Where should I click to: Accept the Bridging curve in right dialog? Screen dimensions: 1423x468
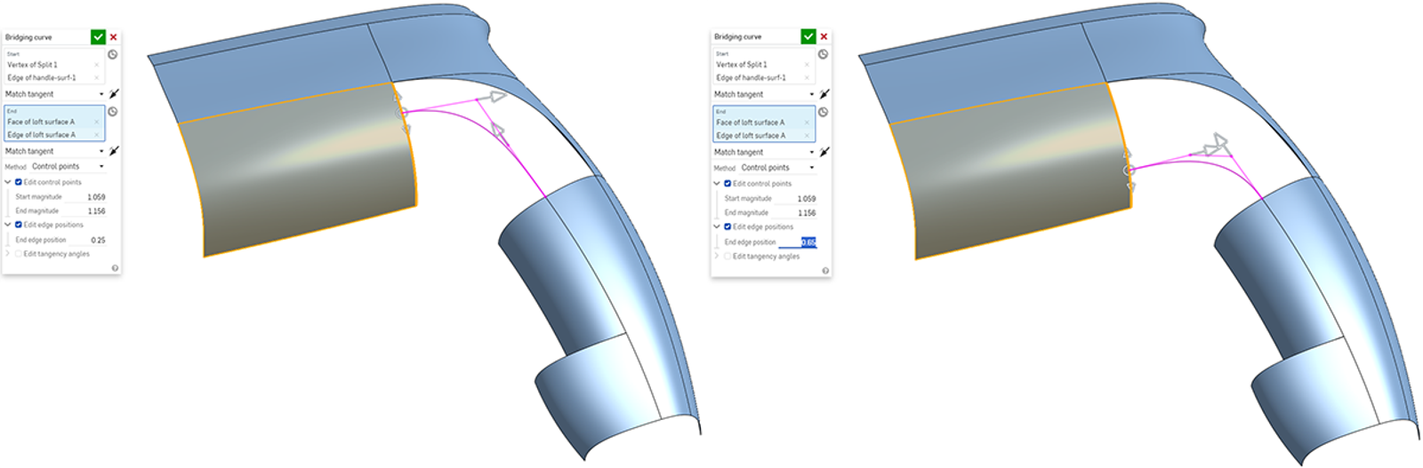[x=808, y=36]
